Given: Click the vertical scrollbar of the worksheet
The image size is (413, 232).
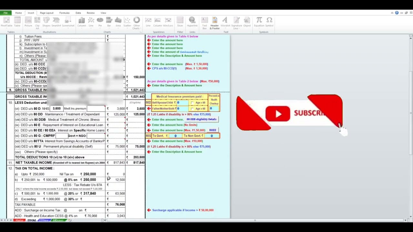Looking at the screenshot, I should pyautogui.click(x=411, y=126).
